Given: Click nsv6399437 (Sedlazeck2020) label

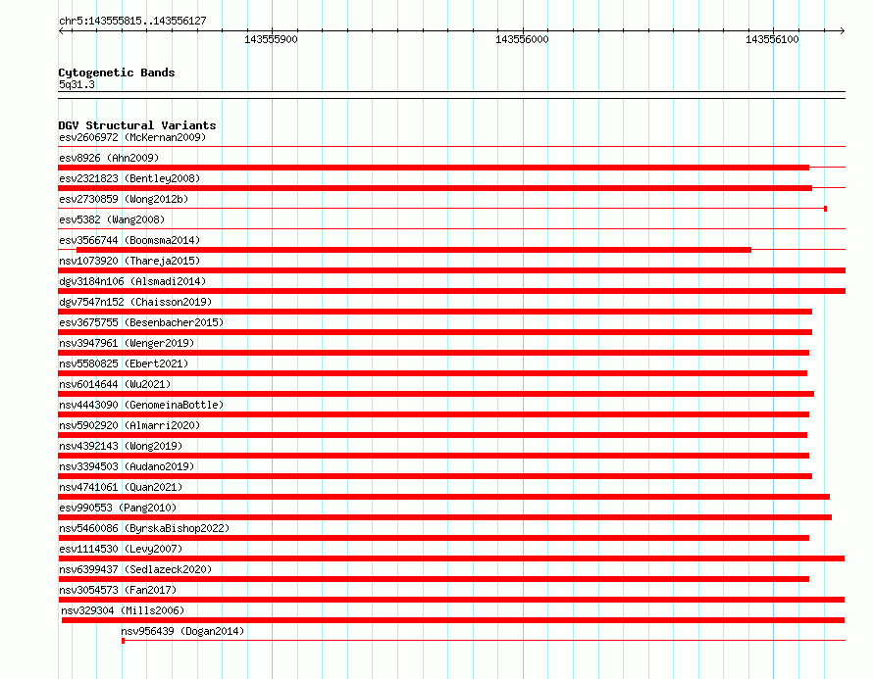Looking at the screenshot, I should [x=135, y=569].
